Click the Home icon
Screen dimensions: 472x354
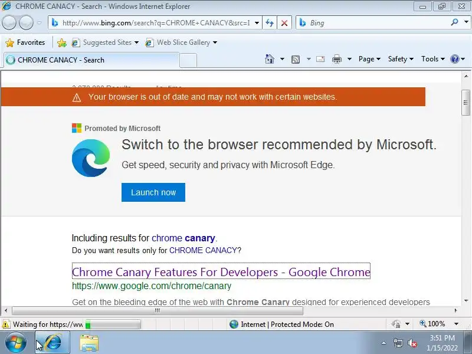pyautogui.click(x=270, y=59)
